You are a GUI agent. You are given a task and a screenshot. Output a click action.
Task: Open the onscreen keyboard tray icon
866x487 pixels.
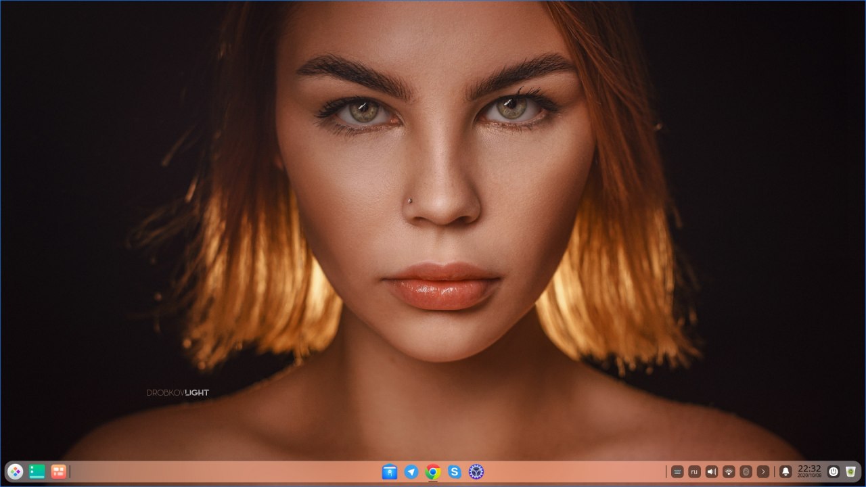[x=677, y=471]
